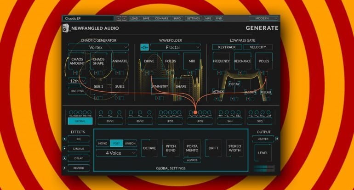Click the last SEQ modulation output circle
The width and height of the screenshot is (354, 190).
pos(268,112)
